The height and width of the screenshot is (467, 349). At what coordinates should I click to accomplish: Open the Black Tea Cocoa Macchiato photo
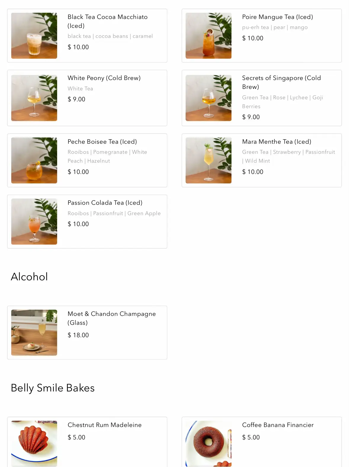coord(34,36)
